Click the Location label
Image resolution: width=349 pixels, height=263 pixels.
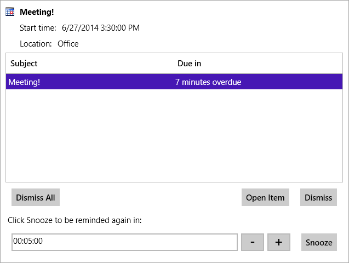pos(36,44)
